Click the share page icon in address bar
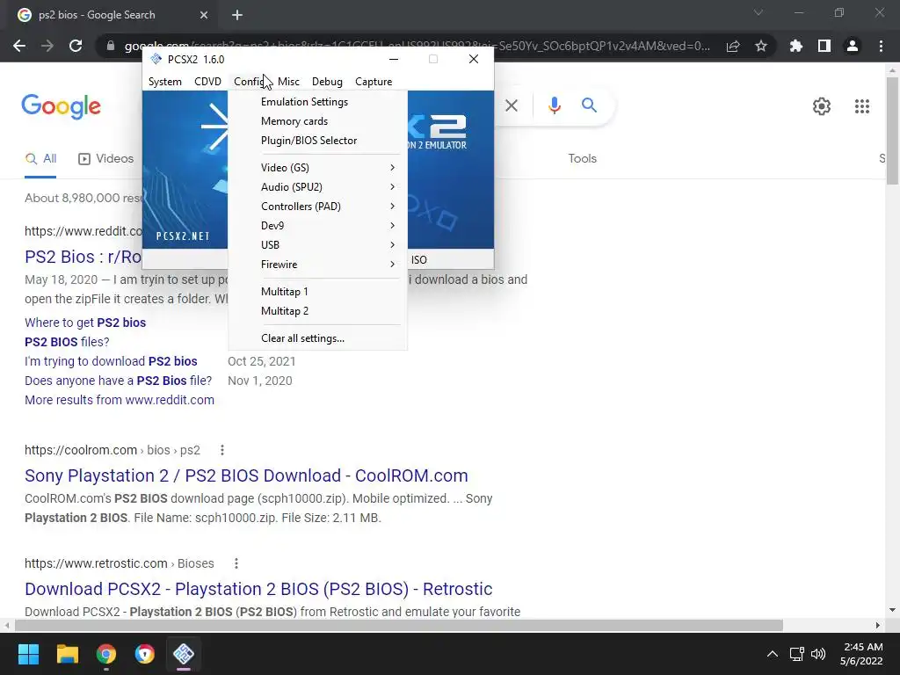This screenshot has width=900, height=675. pyautogui.click(x=733, y=46)
